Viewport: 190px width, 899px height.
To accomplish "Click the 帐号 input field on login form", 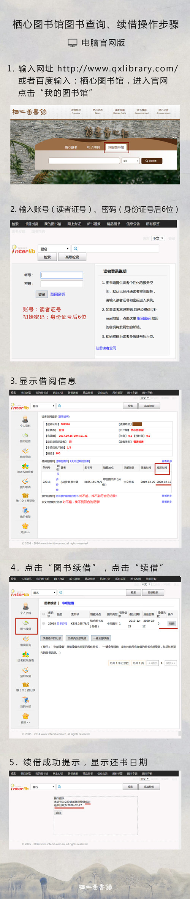I will tap(62, 275).
